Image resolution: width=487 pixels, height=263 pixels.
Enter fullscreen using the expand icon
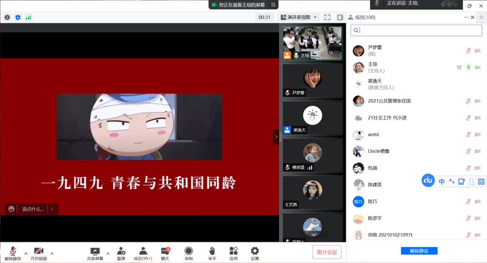(x=327, y=17)
